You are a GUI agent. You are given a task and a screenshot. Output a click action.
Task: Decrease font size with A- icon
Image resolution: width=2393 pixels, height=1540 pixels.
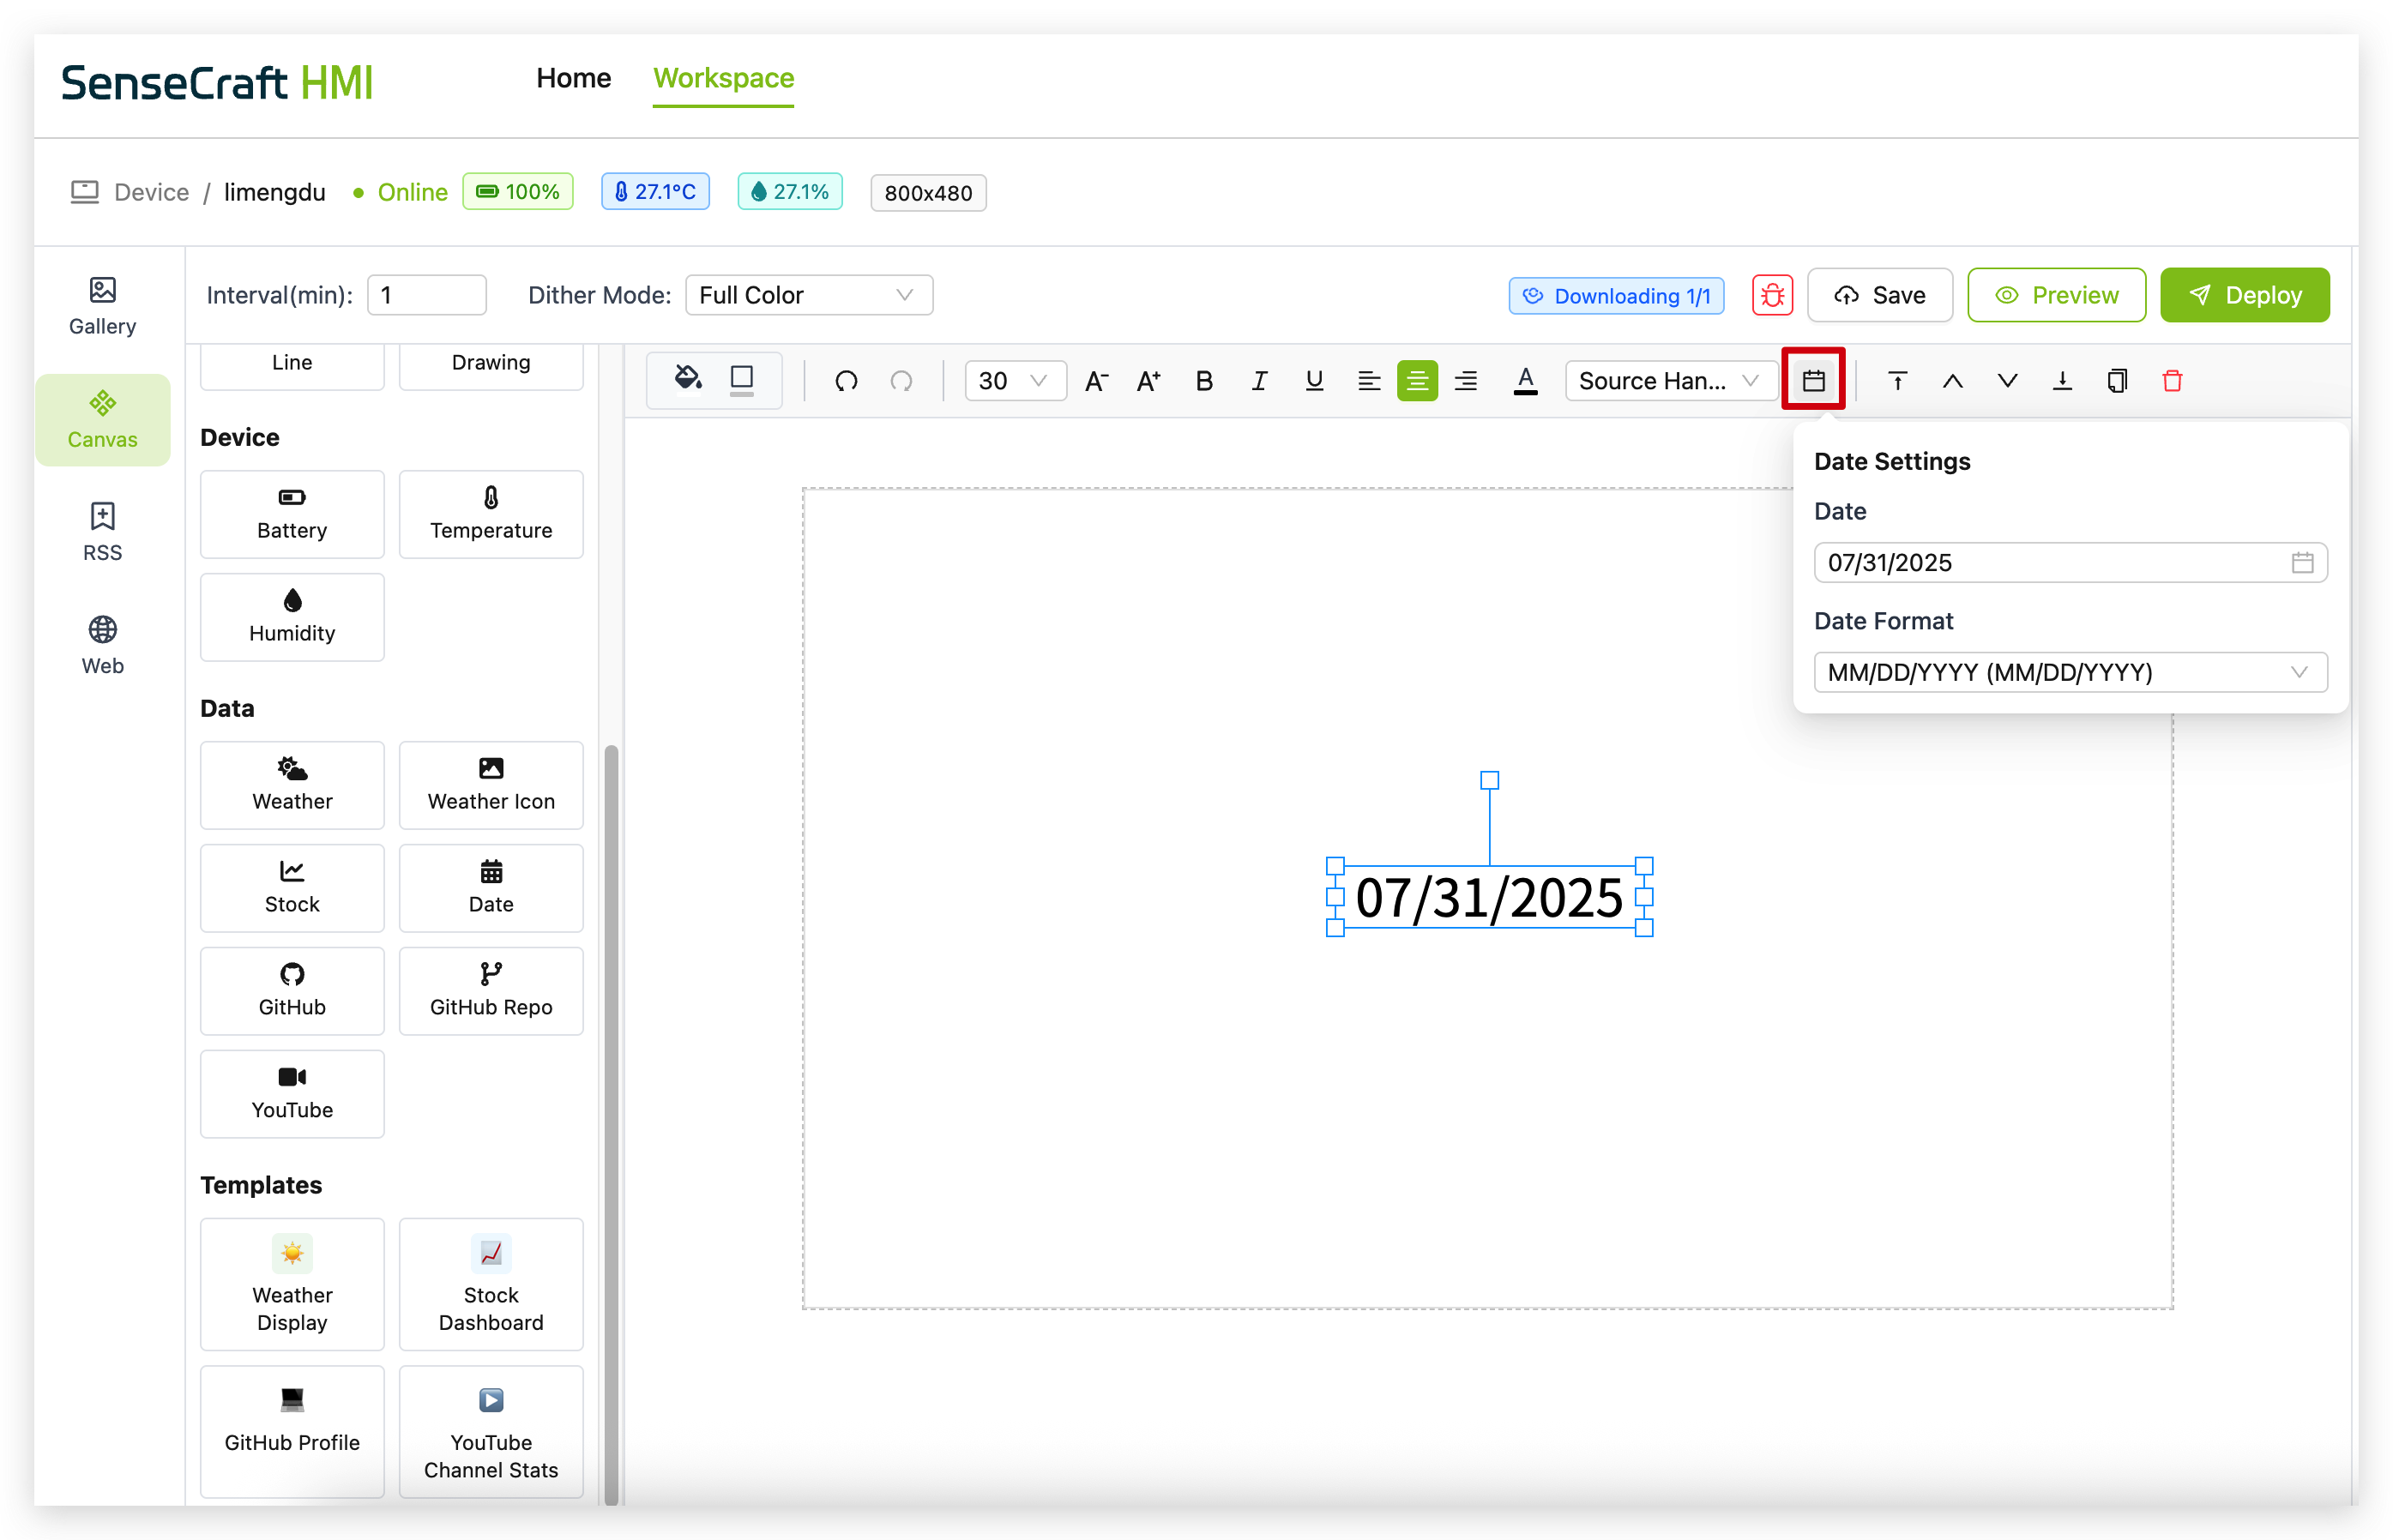coord(1096,381)
